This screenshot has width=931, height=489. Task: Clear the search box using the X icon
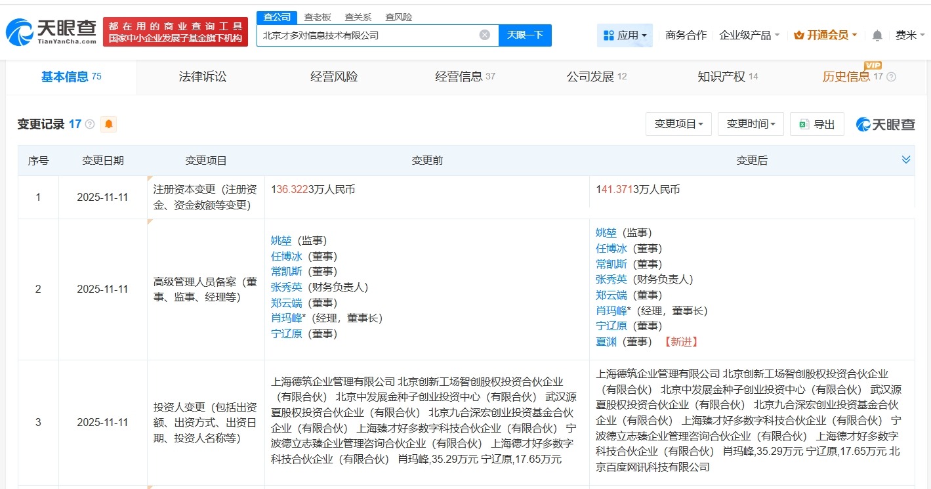coord(484,35)
